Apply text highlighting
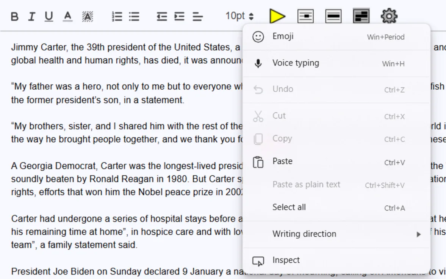The height and width of the screenshot is (279, 446). [x=87, y=16]
